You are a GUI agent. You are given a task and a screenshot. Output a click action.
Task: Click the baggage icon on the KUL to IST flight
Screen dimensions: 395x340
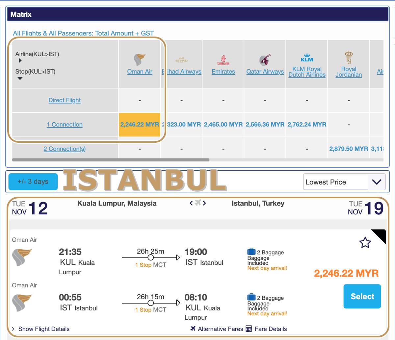click(x=251, y=252)
